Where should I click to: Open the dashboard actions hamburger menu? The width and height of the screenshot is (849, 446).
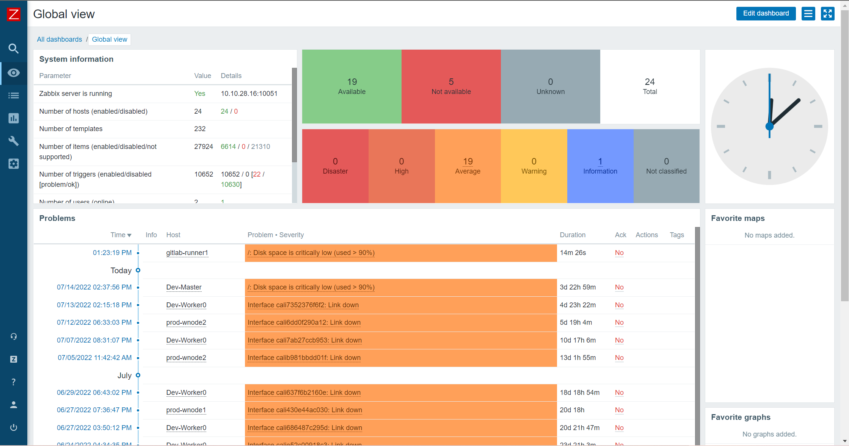point(808,14)
